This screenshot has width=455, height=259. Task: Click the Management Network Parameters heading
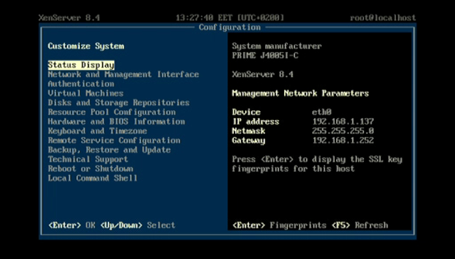[300, 93]
